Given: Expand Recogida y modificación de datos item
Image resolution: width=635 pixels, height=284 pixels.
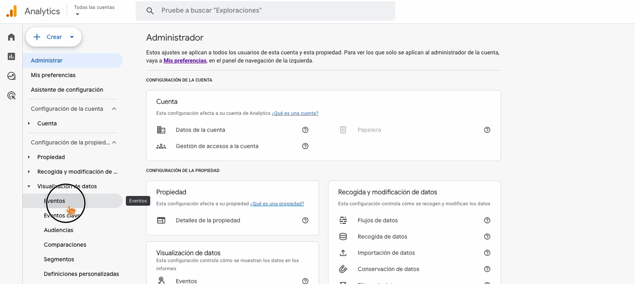Looking at the screenshot, I should (29, 172).
